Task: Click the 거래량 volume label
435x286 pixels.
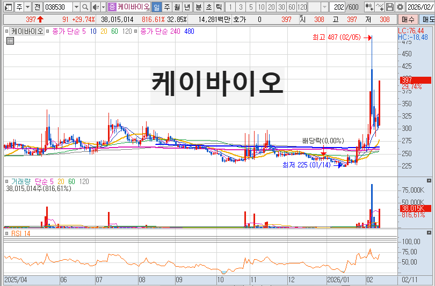Action: pos(21,181)
